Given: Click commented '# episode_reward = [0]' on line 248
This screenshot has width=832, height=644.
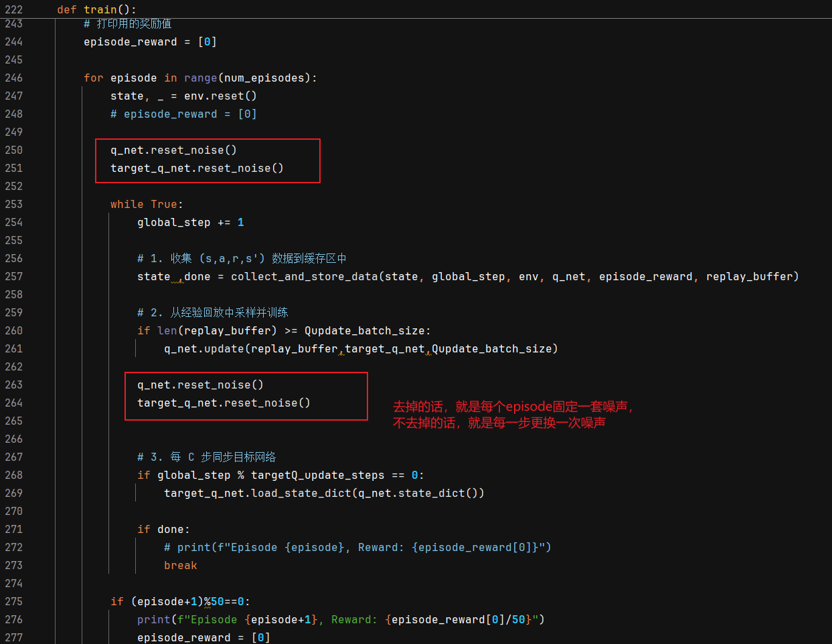Looking at the screenshot, I should click(x=183, y=114).
